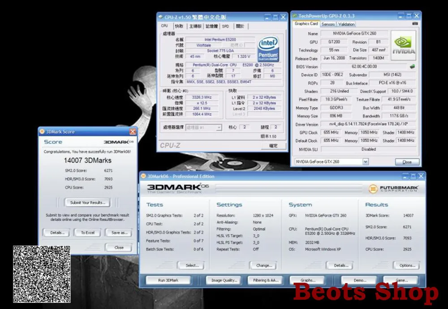
Task: Click the 3DMark Score title bar icon
Action: pos(42,131)
